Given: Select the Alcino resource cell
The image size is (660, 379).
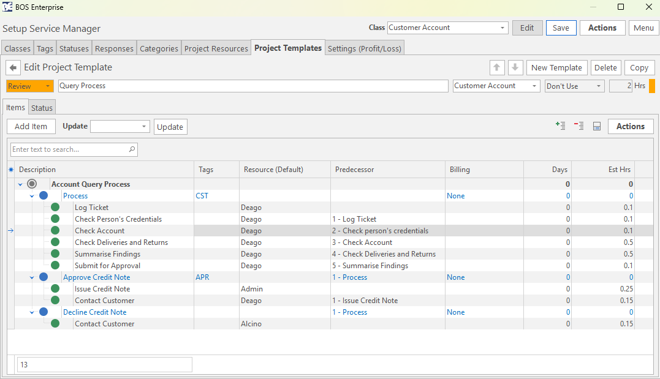Looking at the screenshot, I should pyautogui.click(x=285, y=324).
